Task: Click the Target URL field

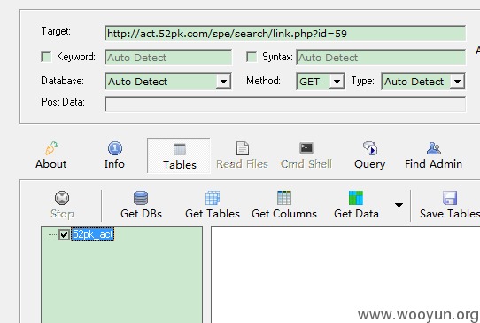Action: [x=285, y=34]
